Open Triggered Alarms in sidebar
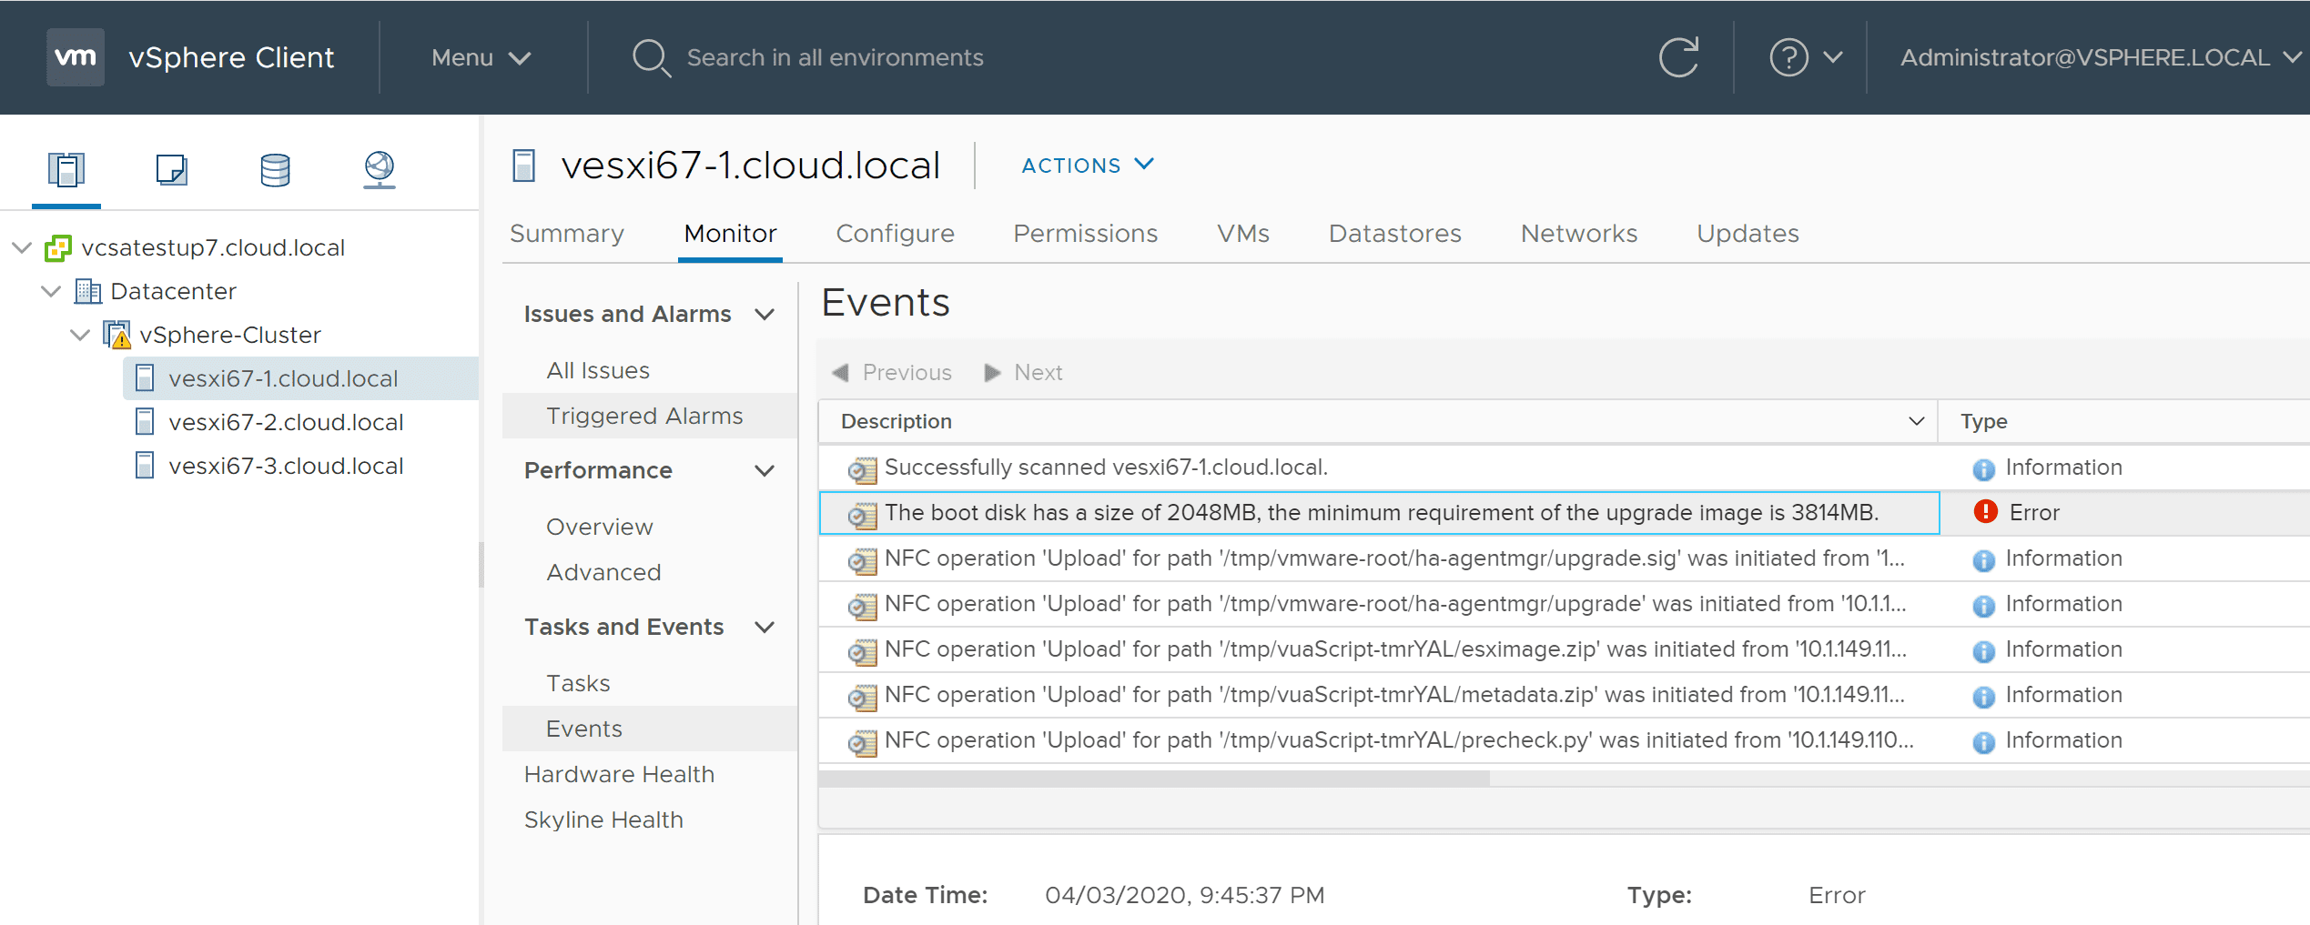 (x=644, y=416)
